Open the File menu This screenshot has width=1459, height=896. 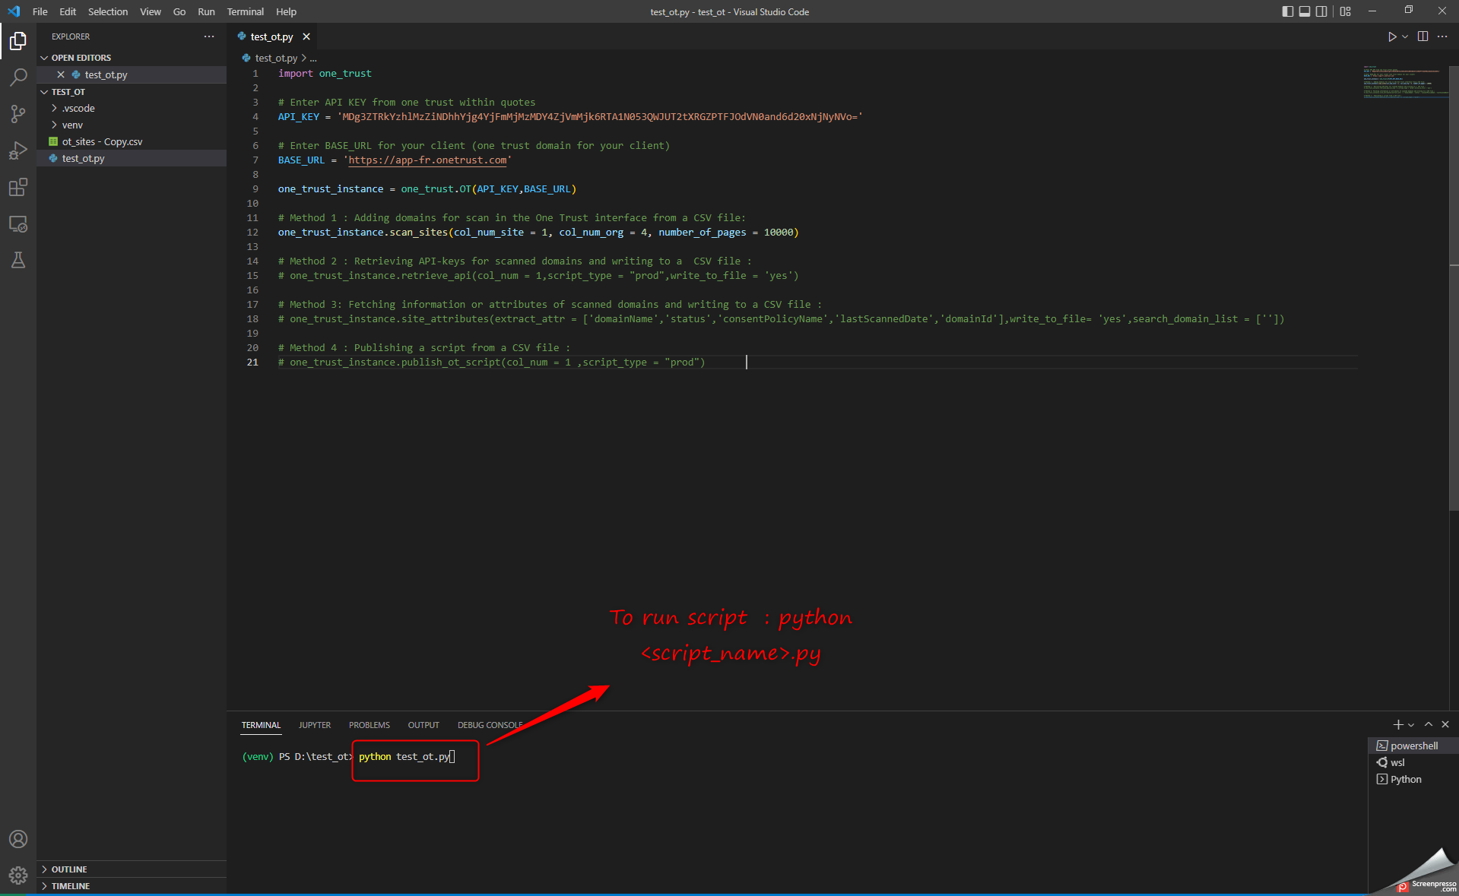coord(40,11)
